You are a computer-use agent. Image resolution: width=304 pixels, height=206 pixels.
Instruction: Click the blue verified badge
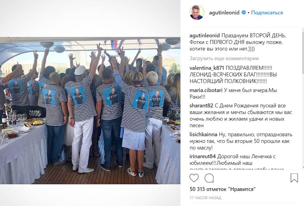click(243, 12)
